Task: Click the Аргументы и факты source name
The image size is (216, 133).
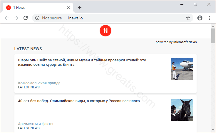Action: [36, 124]
